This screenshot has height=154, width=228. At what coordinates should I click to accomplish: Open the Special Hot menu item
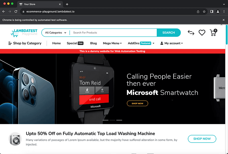click(75, 43)
